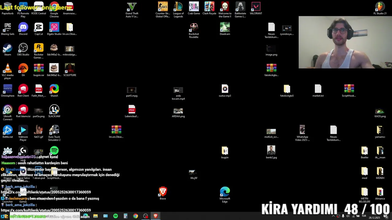Screen dimensions: 392x220
Task: Select the part5.mpg video file
Action: [x=132, y=92]
